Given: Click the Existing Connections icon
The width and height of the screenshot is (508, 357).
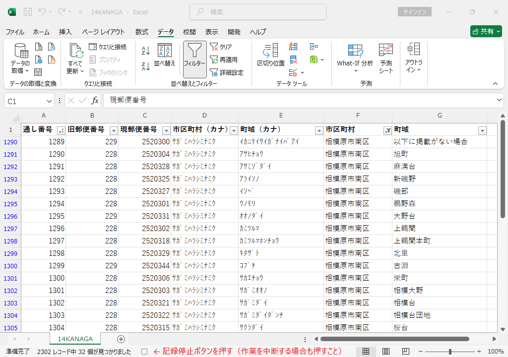Looking at the screenshot, I should (52, 59).
